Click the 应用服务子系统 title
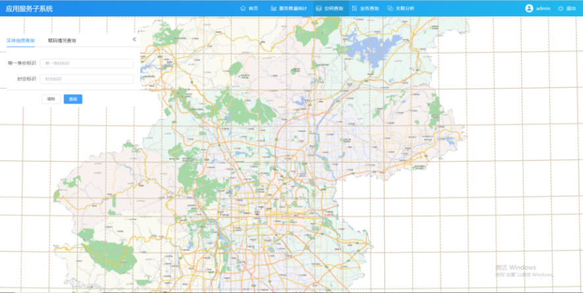The height and width of the screenshot is (293, 583). pos(29,9)
